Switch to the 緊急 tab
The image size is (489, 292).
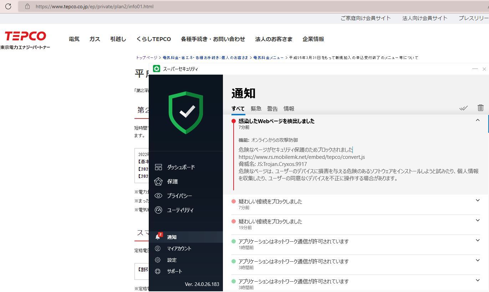(x=256, y=109)
